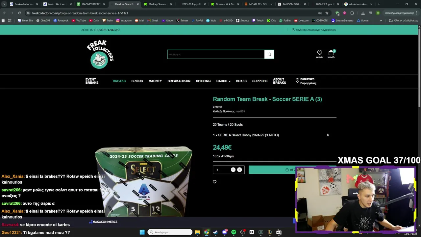Viewport: 421px width, 237px height.
Task: Open Κατάσταση Παραγγελίας order status link
Action: (306, 81)
